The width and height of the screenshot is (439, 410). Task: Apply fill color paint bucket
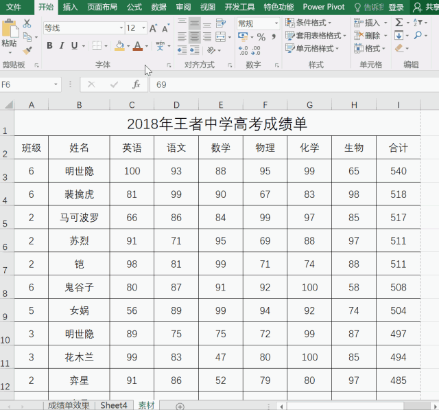click(119, 46)
